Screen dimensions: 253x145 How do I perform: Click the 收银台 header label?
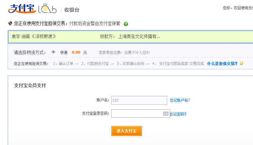point(72,10)
